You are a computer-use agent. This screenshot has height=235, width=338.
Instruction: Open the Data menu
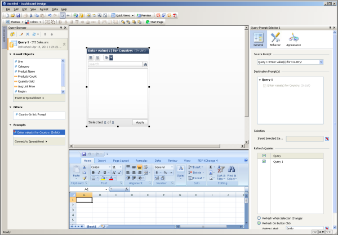point(55,9)
